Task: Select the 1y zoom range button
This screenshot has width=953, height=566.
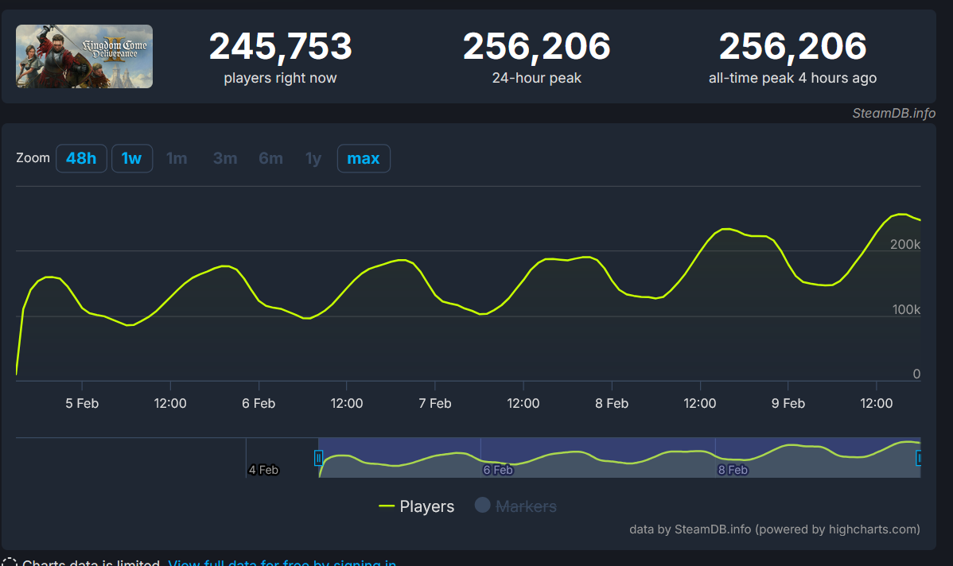Action: click(313, 158)
